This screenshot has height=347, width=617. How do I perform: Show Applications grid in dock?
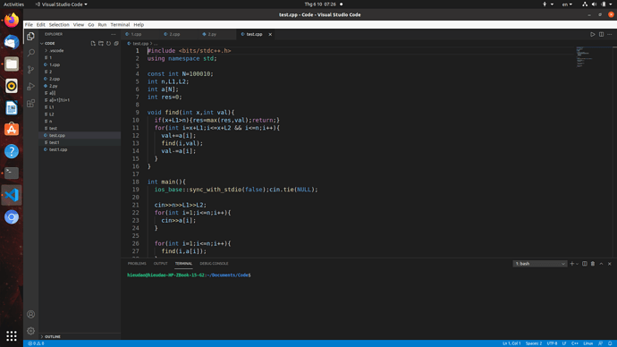12,335
